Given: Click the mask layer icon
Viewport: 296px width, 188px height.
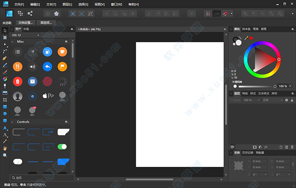Looking at the screenshot, I should [x=255, y=147].
